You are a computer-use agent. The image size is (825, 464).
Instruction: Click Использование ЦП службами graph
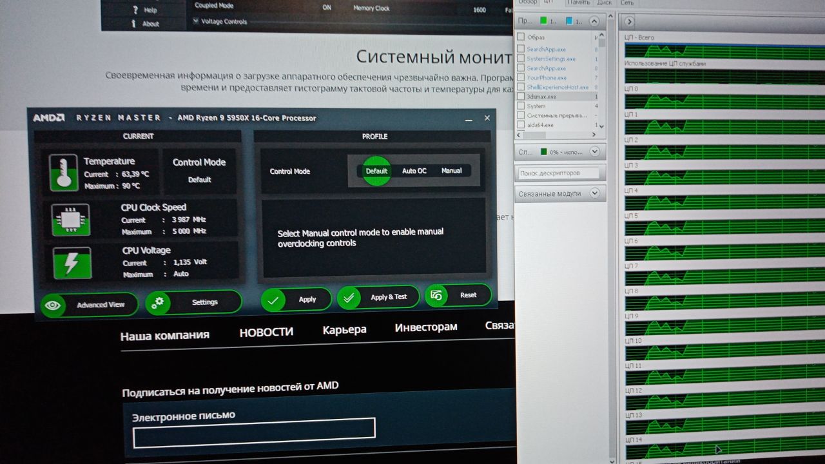click(724, 77)
